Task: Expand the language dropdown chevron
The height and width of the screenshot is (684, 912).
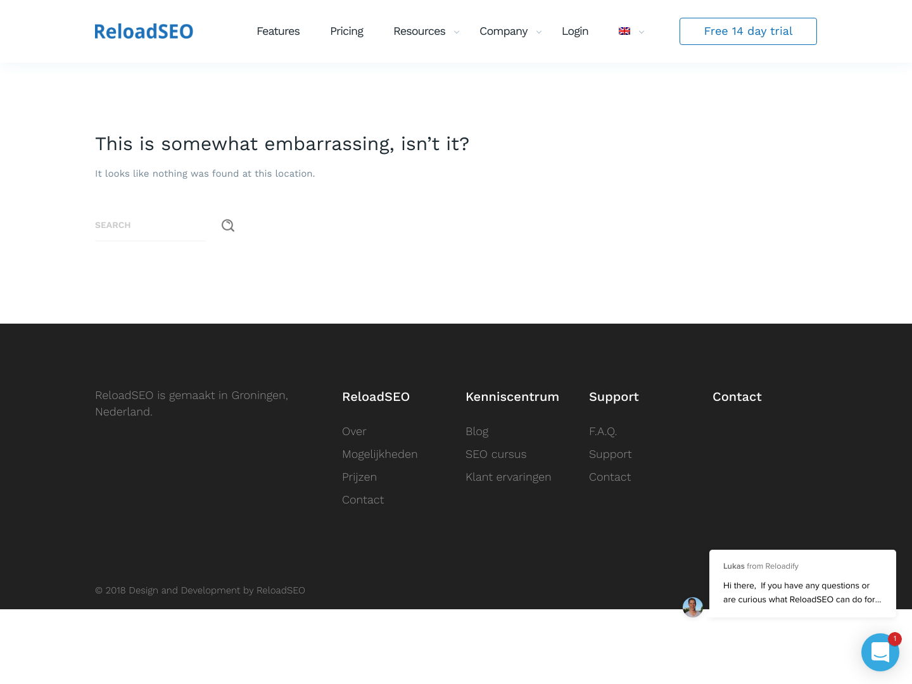Action: [x=642, y=32]
